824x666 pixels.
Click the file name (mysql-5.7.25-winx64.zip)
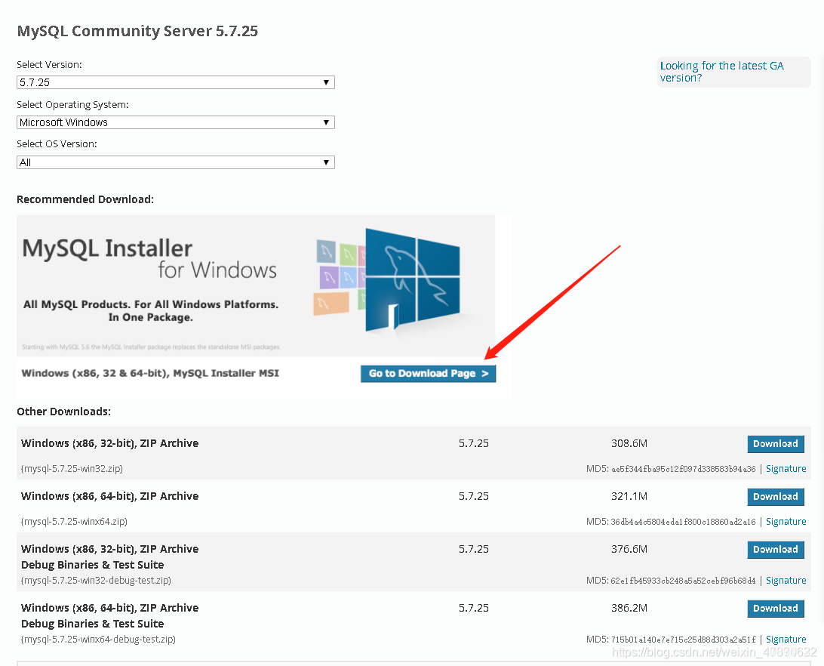pyautogui.click(x=74, y=521)
